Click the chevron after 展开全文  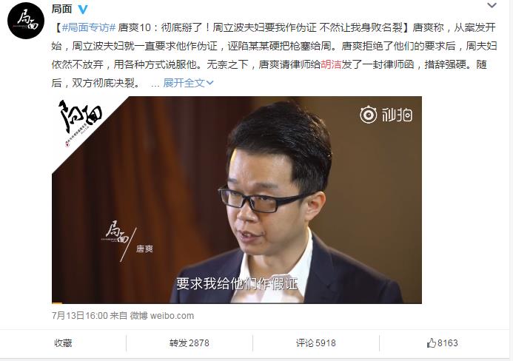pos(209,83)
